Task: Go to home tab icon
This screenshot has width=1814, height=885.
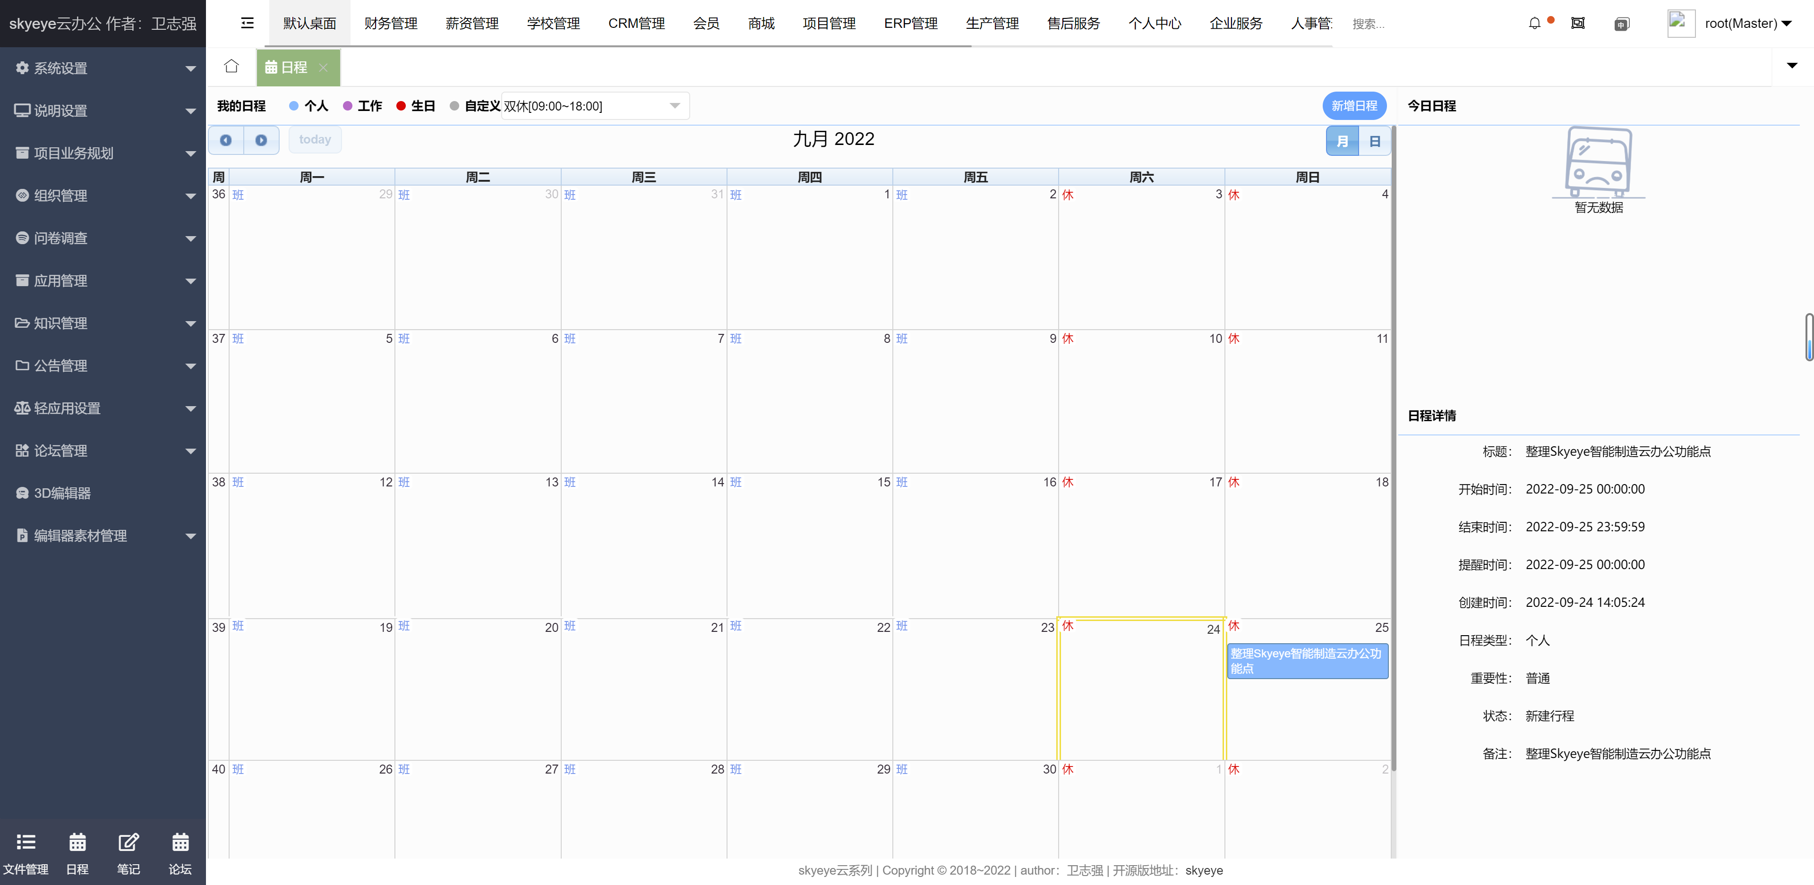Action: [x=231, y=67]
